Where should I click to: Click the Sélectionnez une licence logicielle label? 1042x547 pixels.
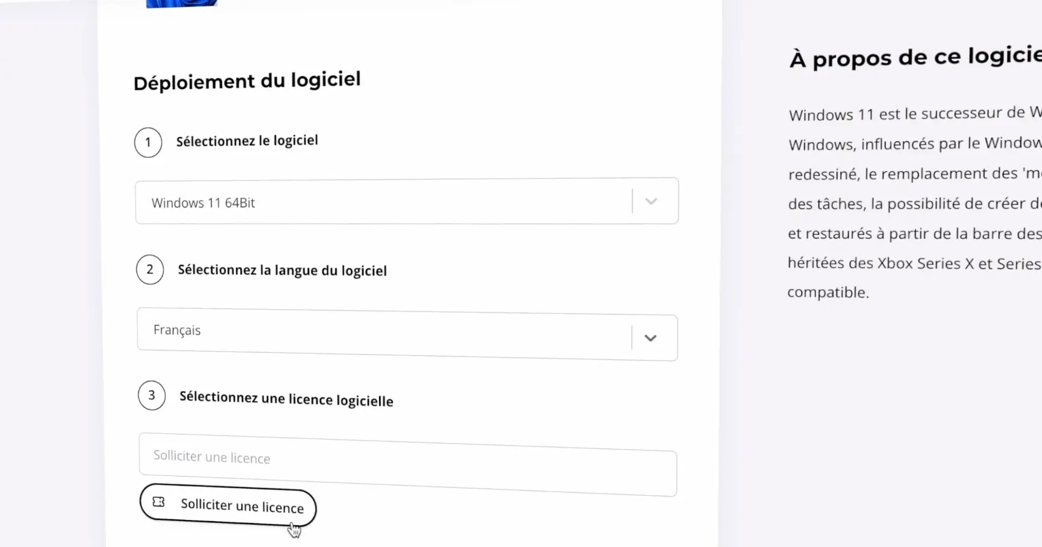[286, 398]
